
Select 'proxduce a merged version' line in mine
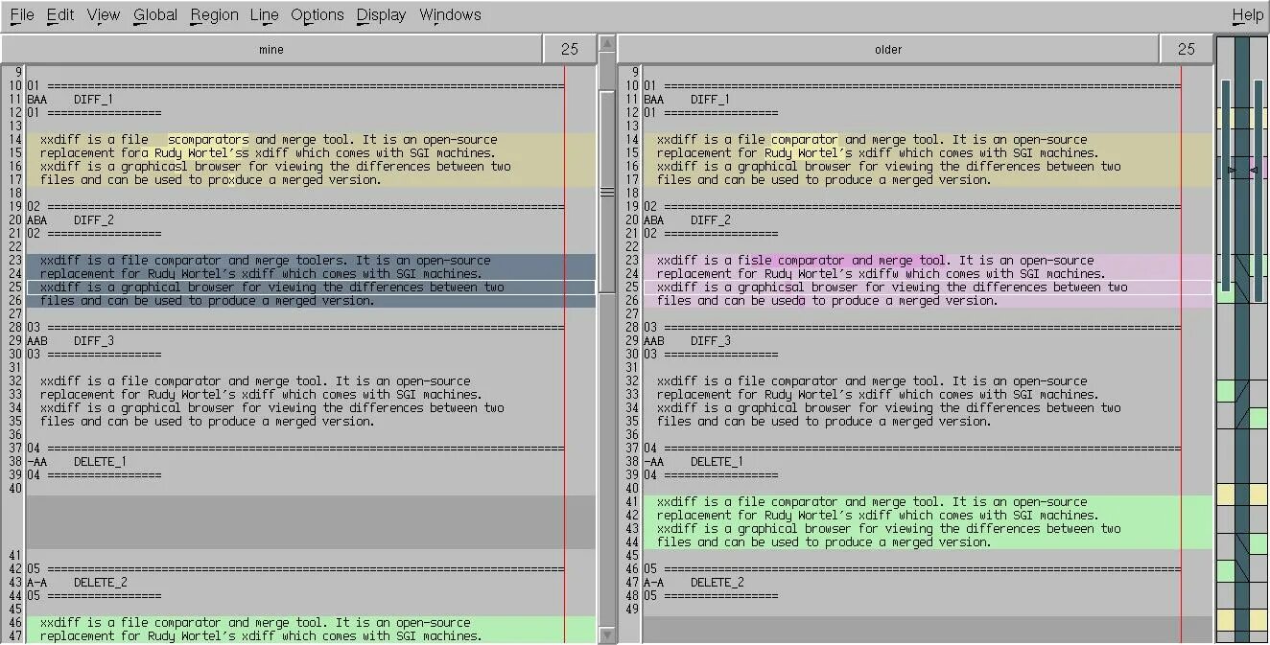[311, 180]
